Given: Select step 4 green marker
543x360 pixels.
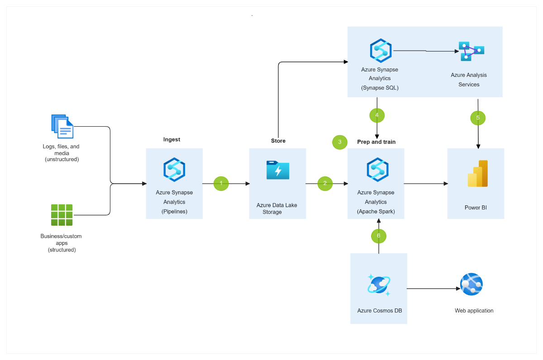Looking at the screenshot, I should pyautogui.click(x=377, y=115).
